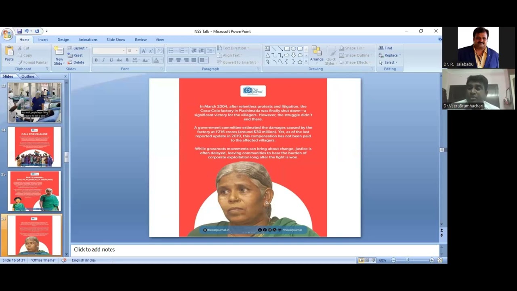Go to next slide via scrollbar double arrow
This screenshot has width=517, height=291.
pyautogui.click(x=441, y=235)
